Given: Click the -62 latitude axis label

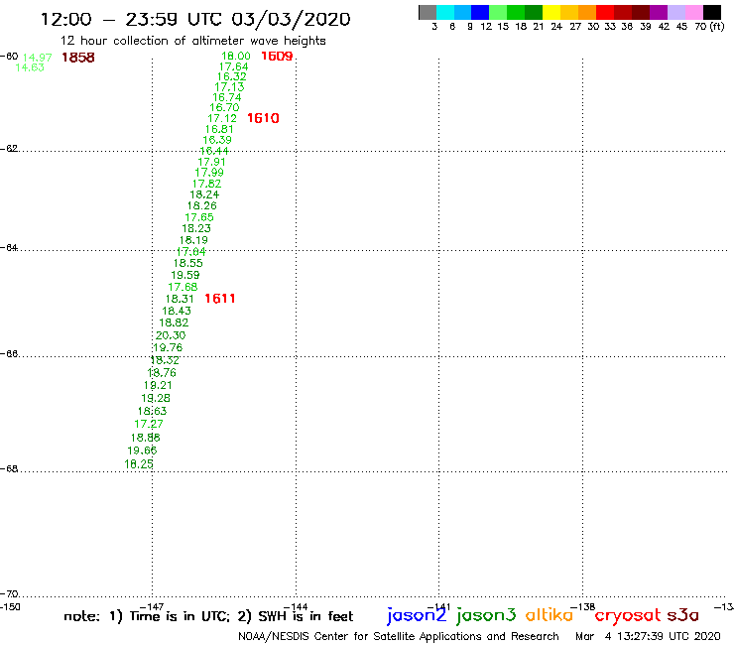Looking at the screenshot, I should 9,149.
